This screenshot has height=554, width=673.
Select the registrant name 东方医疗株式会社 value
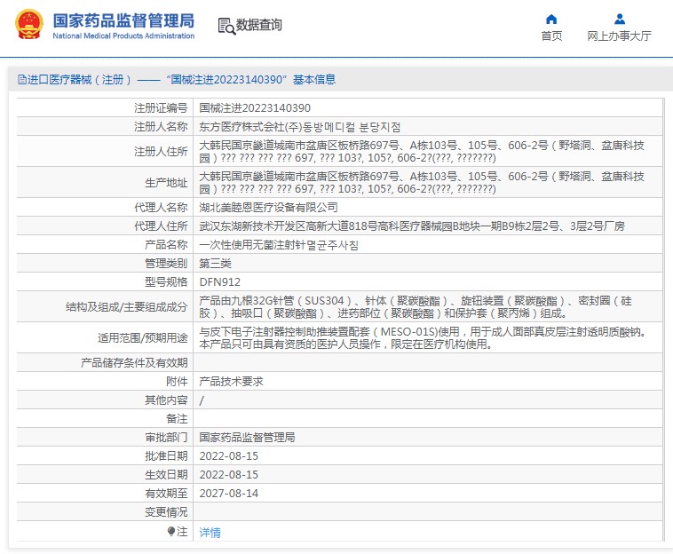click(299, 127)
